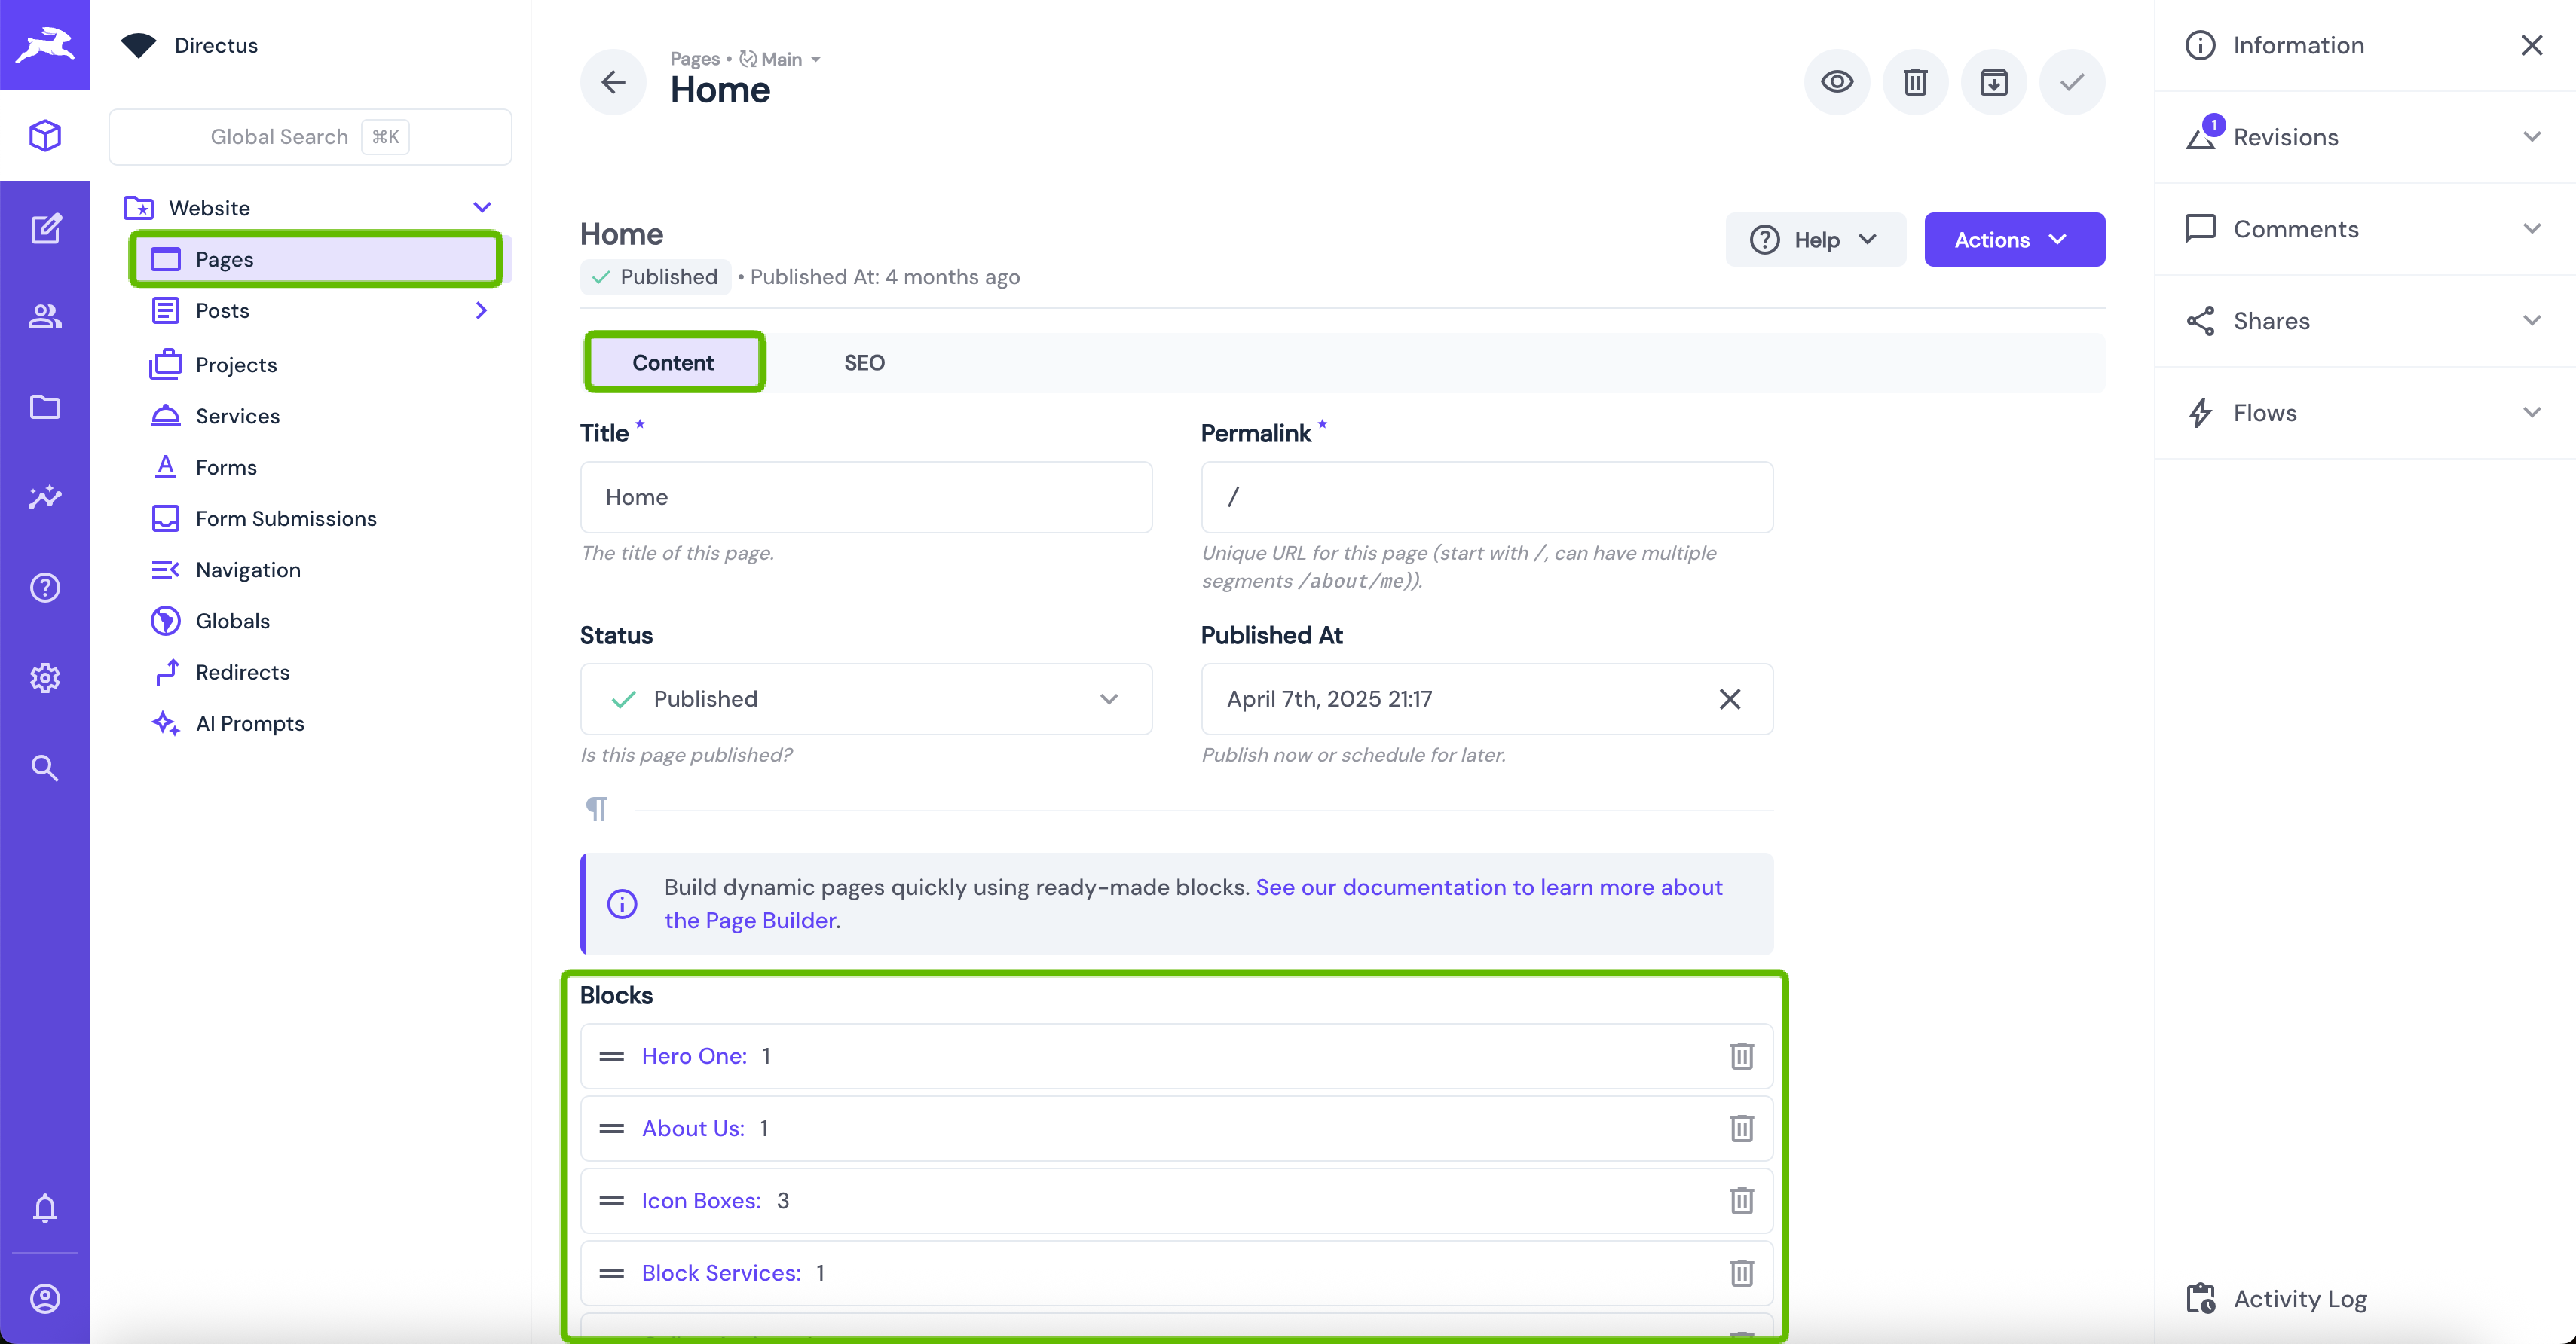Click into the Permalink input field
This screenshot has width=2576, height=1344.
pyautogui.click(x=1486, y=496)
